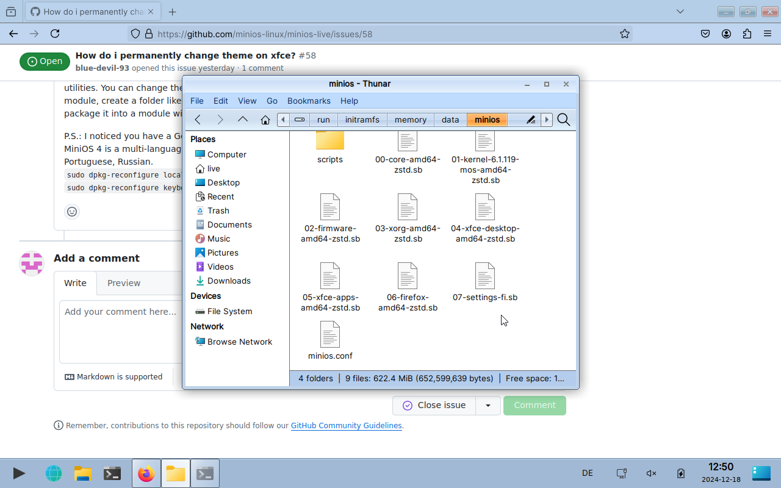Click run path segment
The image size is (781, 488).
click(x=323, y=120)
